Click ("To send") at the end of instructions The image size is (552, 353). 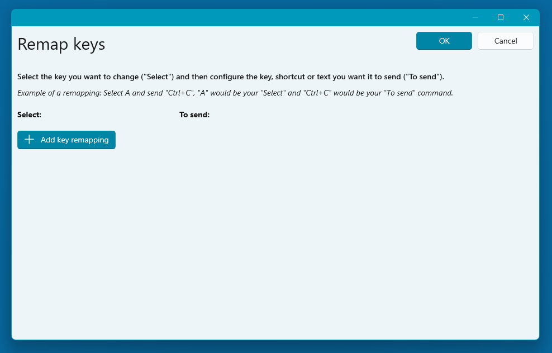[423, 77]
